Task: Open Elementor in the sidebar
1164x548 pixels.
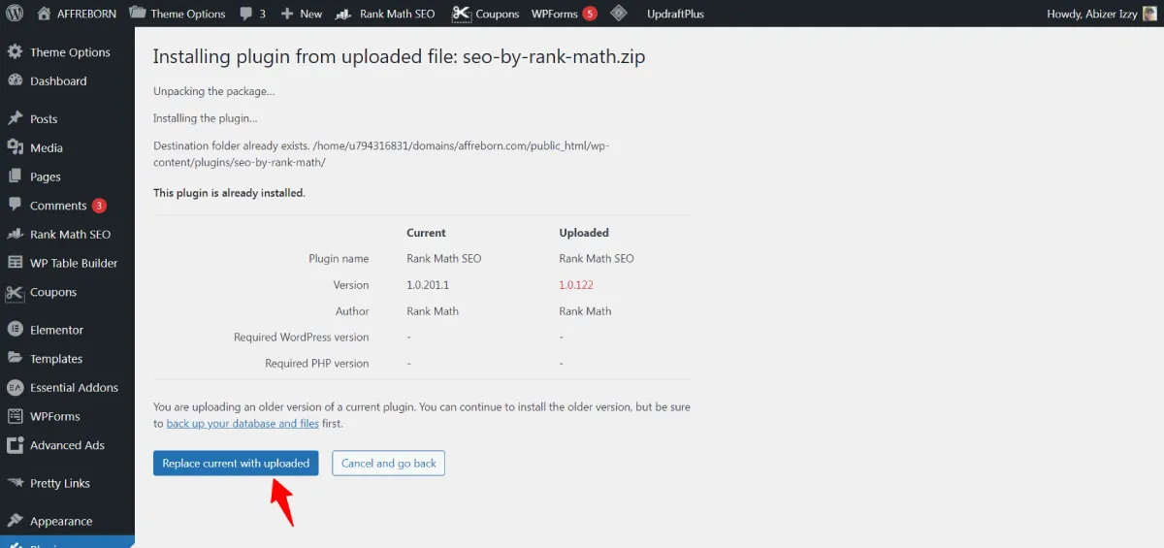Action: click(x=56, y=330)
